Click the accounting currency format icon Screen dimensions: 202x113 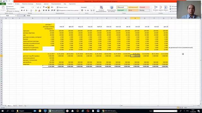point(82,10)
